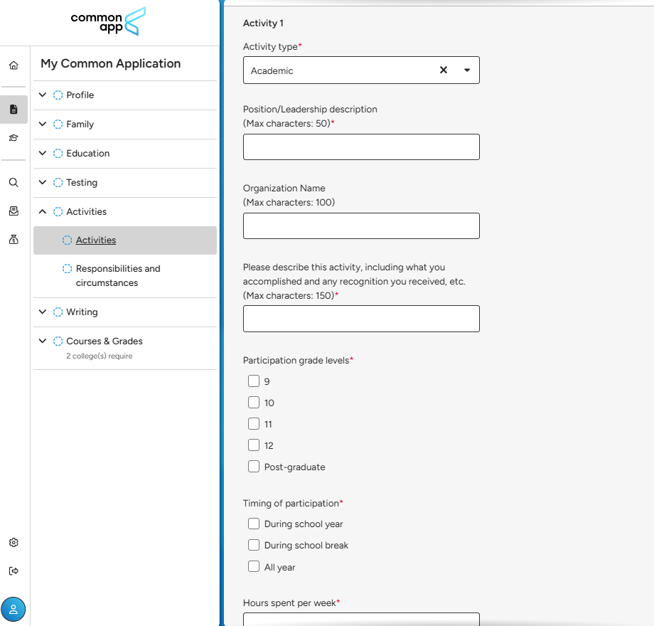This screenshot has height=626, width=654.
Task: Open the Responsibilities and circumstances page
Action: [118, 275]
